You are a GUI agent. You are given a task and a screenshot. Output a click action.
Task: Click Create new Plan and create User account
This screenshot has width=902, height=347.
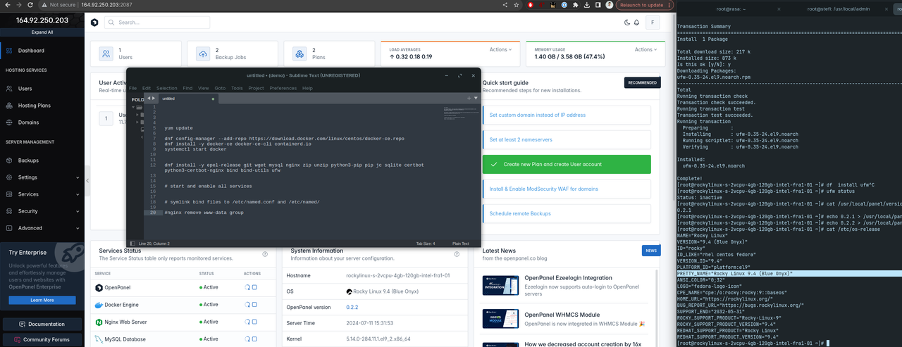point(567,164)
